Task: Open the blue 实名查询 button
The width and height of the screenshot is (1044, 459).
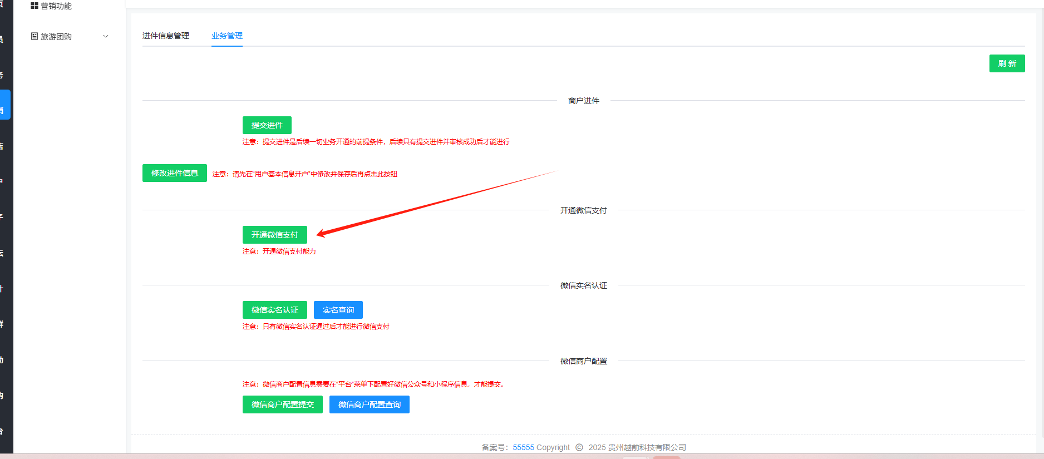Action: (338, 310)
